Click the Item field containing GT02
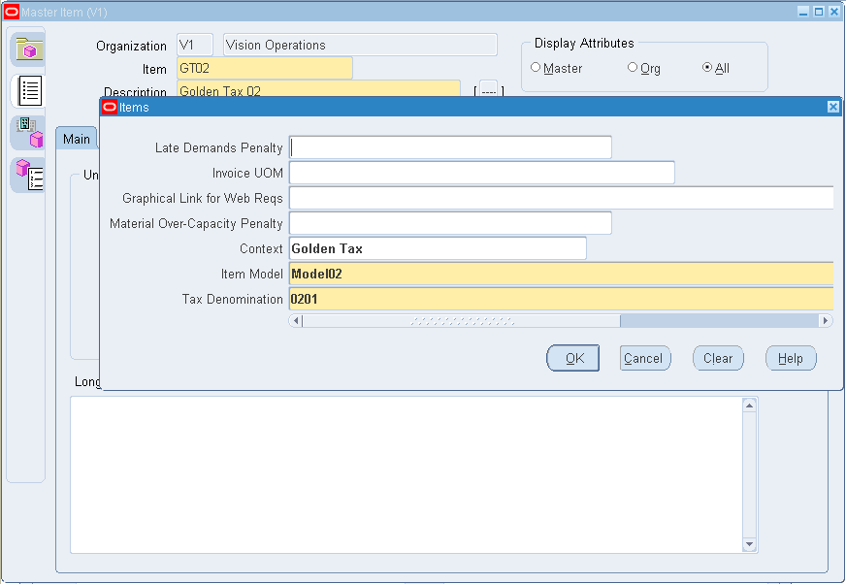The width and height of the screenshot is (846, 584). (x=264, y=68)
